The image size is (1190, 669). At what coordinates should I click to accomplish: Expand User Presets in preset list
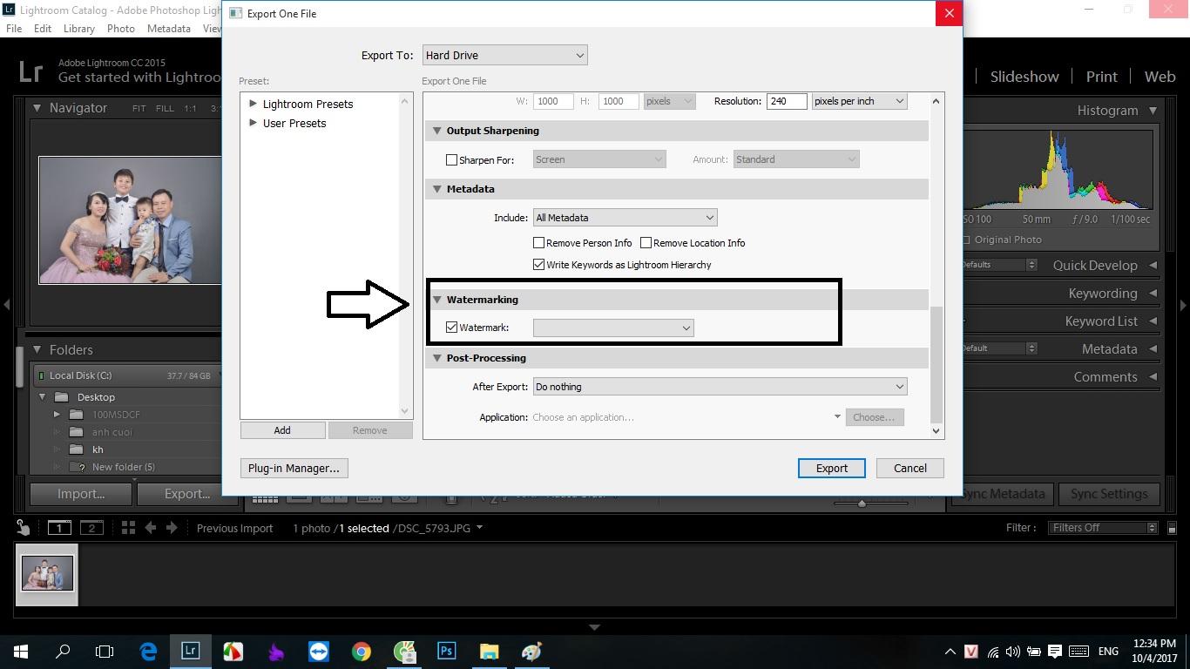[253, 122]
